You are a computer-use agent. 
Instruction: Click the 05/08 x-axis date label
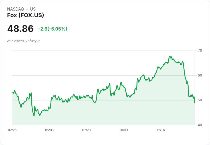49,130
